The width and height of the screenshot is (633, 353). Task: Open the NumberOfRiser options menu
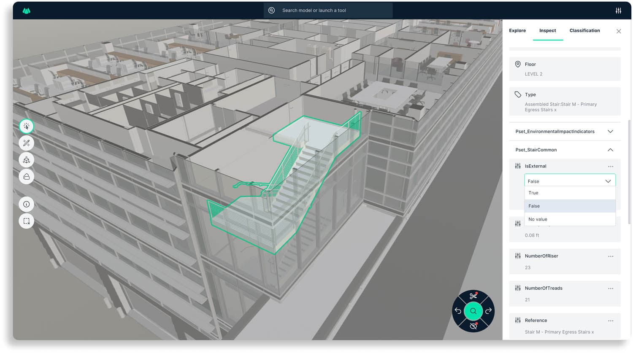[x=611, y=256]
